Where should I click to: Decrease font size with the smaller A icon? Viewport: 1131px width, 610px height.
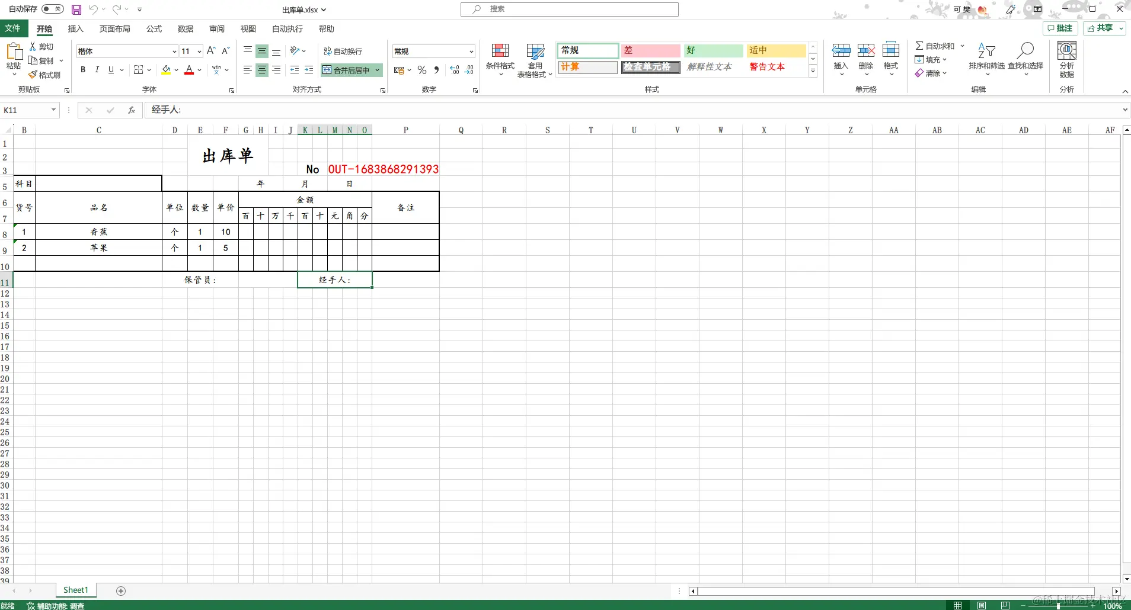[x=226, y=51]
